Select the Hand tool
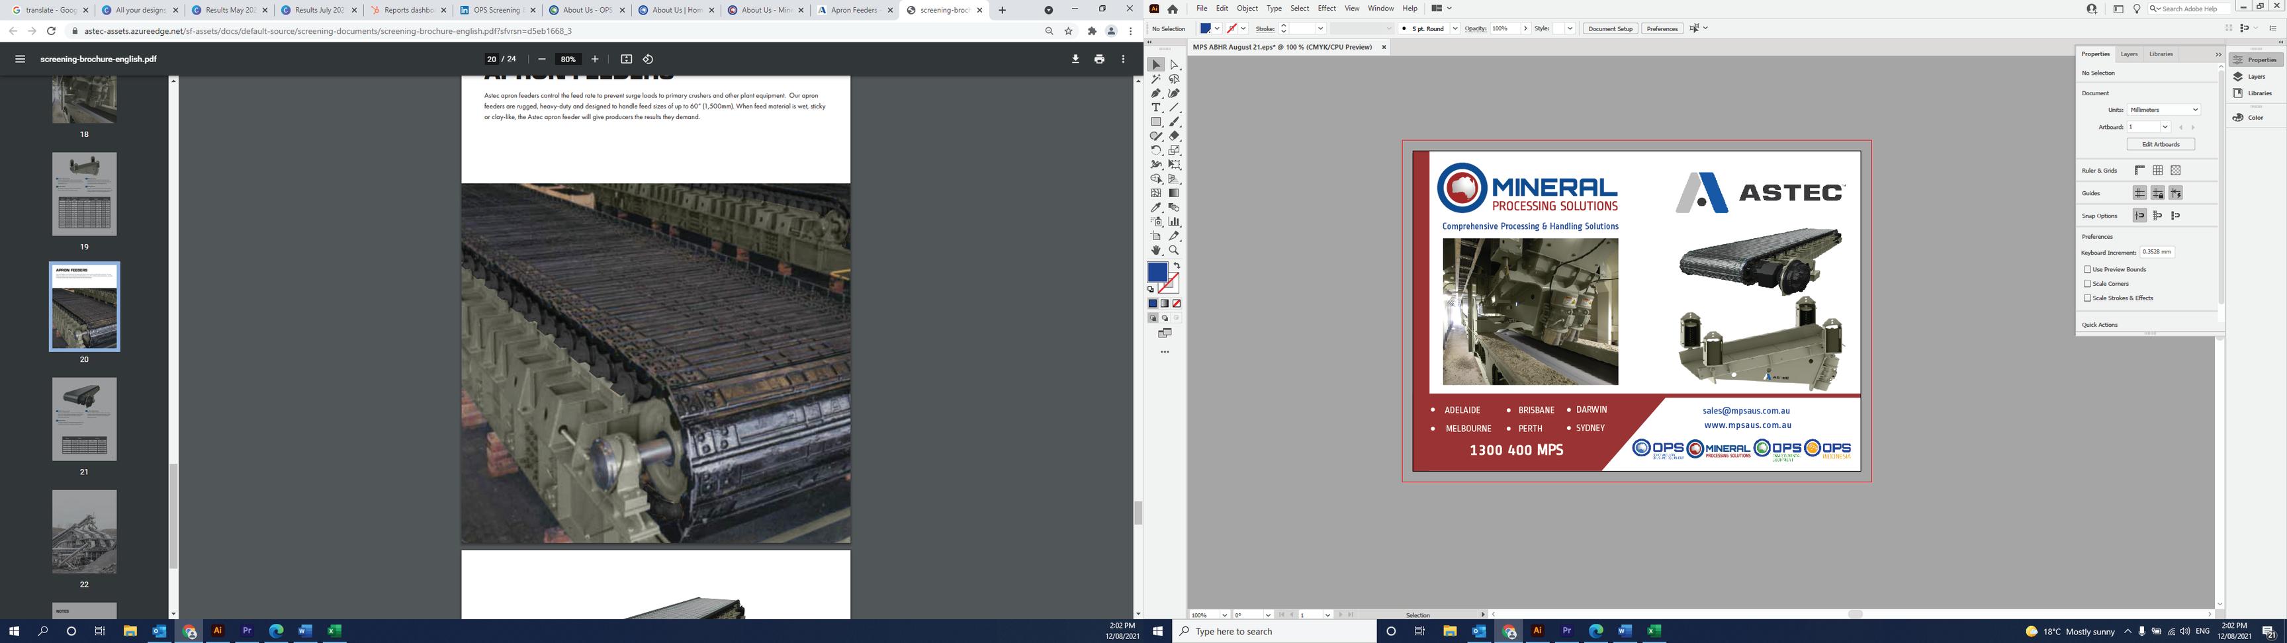Screen dimensions: 2287x643 coord(1156,251)
